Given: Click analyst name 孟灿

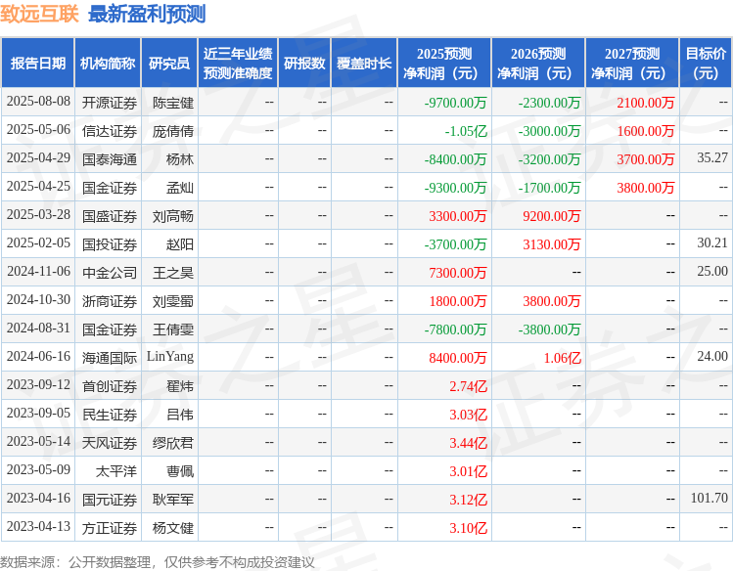Looking at the screenshot, I should (180, 188).
